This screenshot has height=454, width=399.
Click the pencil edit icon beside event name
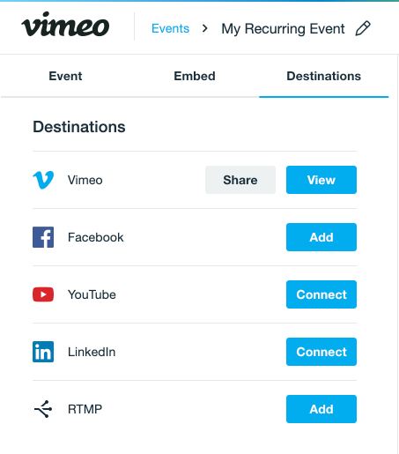(x=363, y=28)
